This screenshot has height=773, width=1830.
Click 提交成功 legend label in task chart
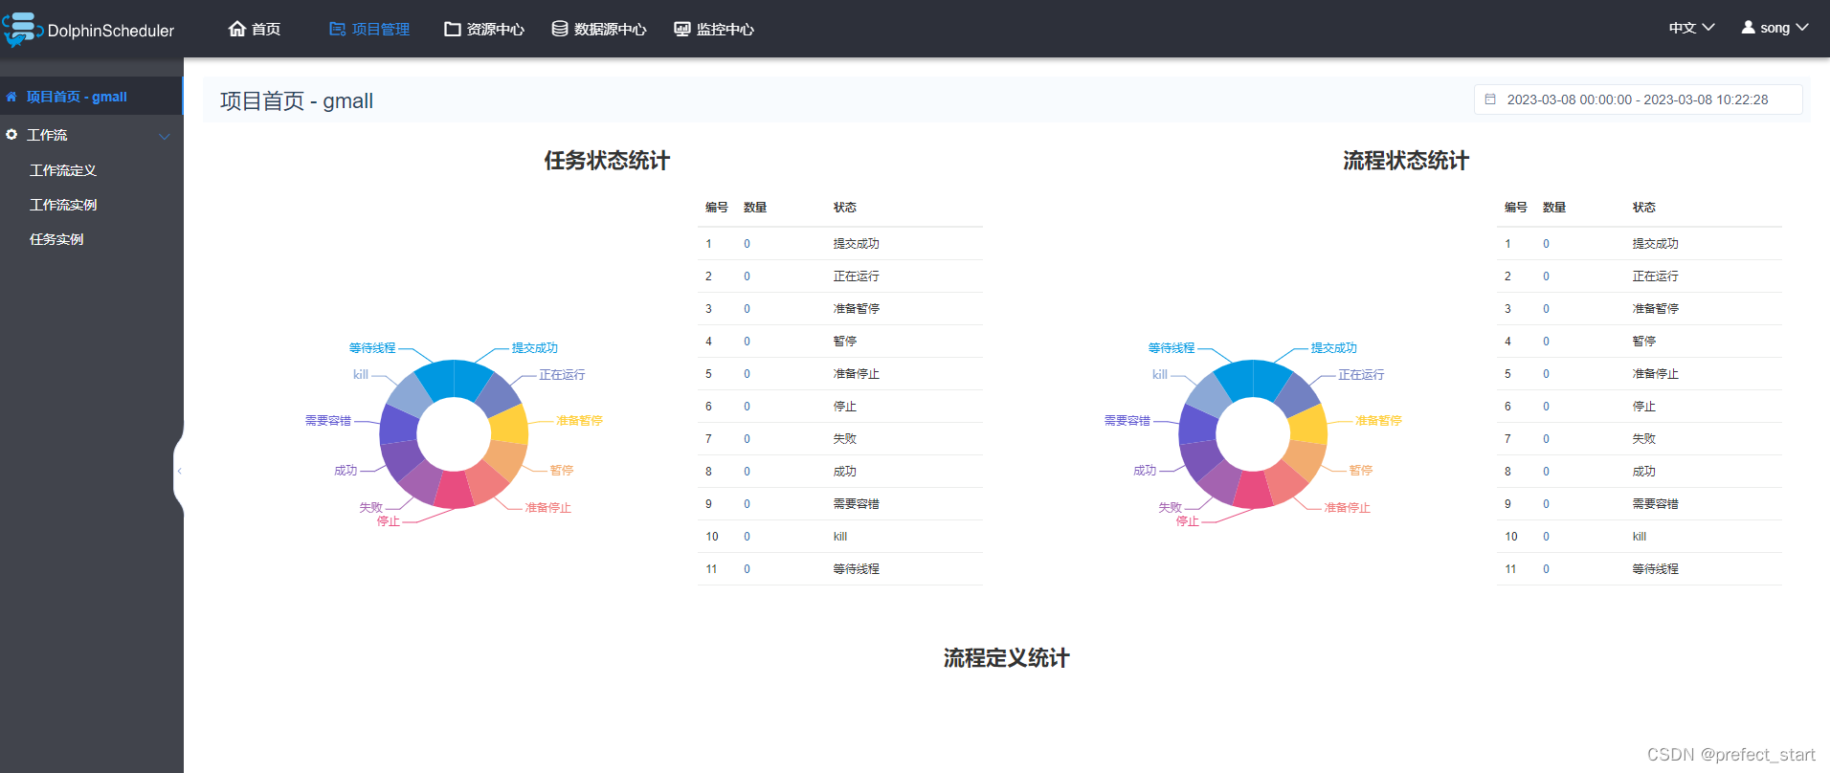pyautogui.click(x=534, y=348)
